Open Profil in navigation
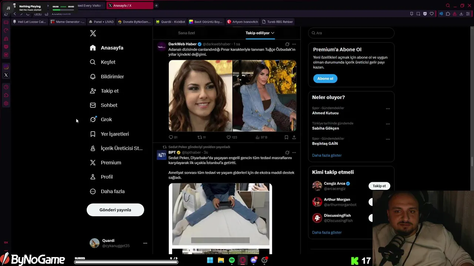474x266 pixels. [x=101, y=177]
